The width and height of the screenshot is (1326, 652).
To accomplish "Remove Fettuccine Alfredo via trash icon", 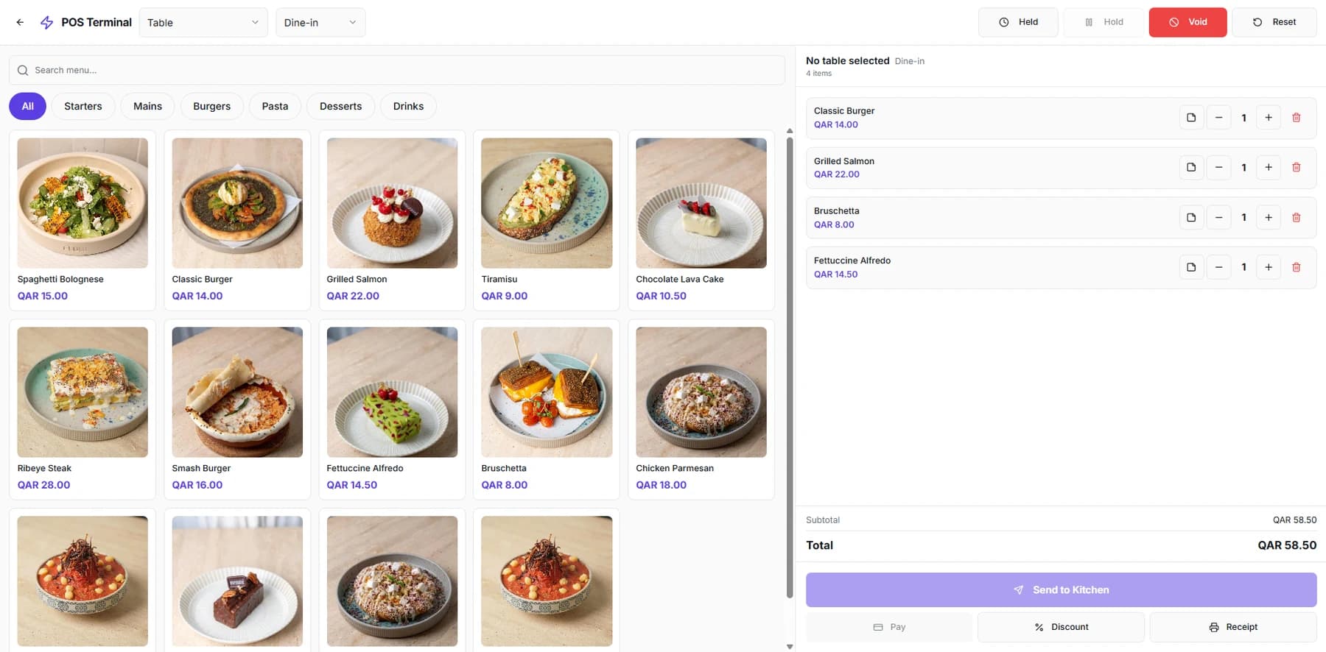I will [x=1296, y=267].
